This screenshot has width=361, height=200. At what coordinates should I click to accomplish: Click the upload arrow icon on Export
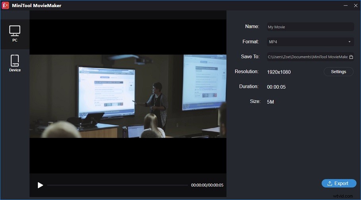(x=330, y=184)
